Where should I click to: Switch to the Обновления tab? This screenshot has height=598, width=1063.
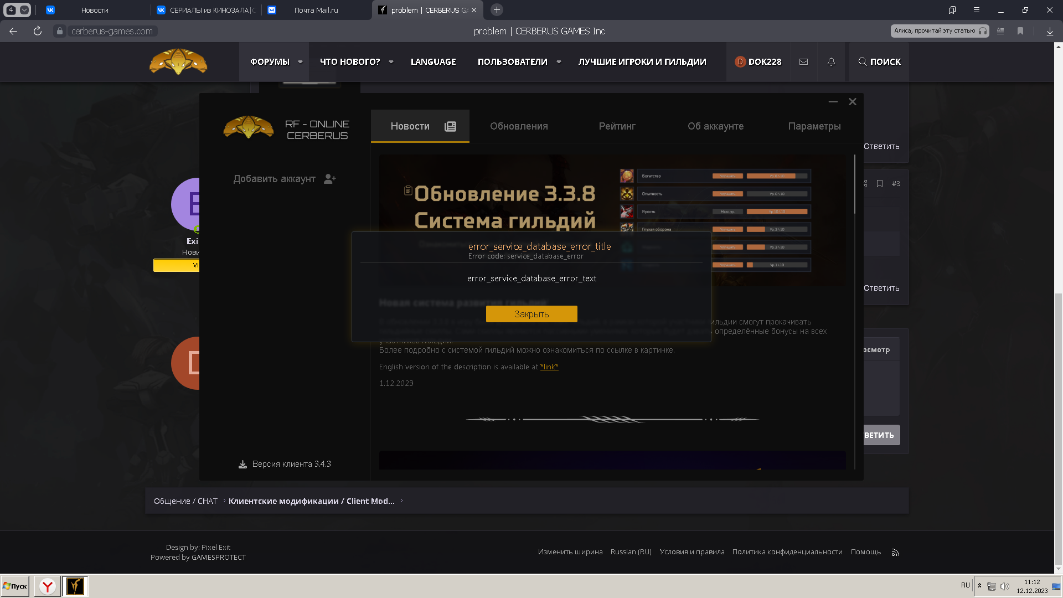(x=519, y=126)
